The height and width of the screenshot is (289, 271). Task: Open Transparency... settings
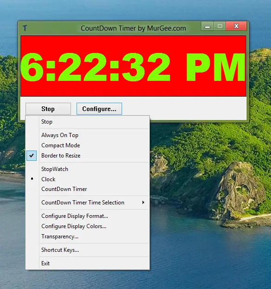(x=87, y=236)
